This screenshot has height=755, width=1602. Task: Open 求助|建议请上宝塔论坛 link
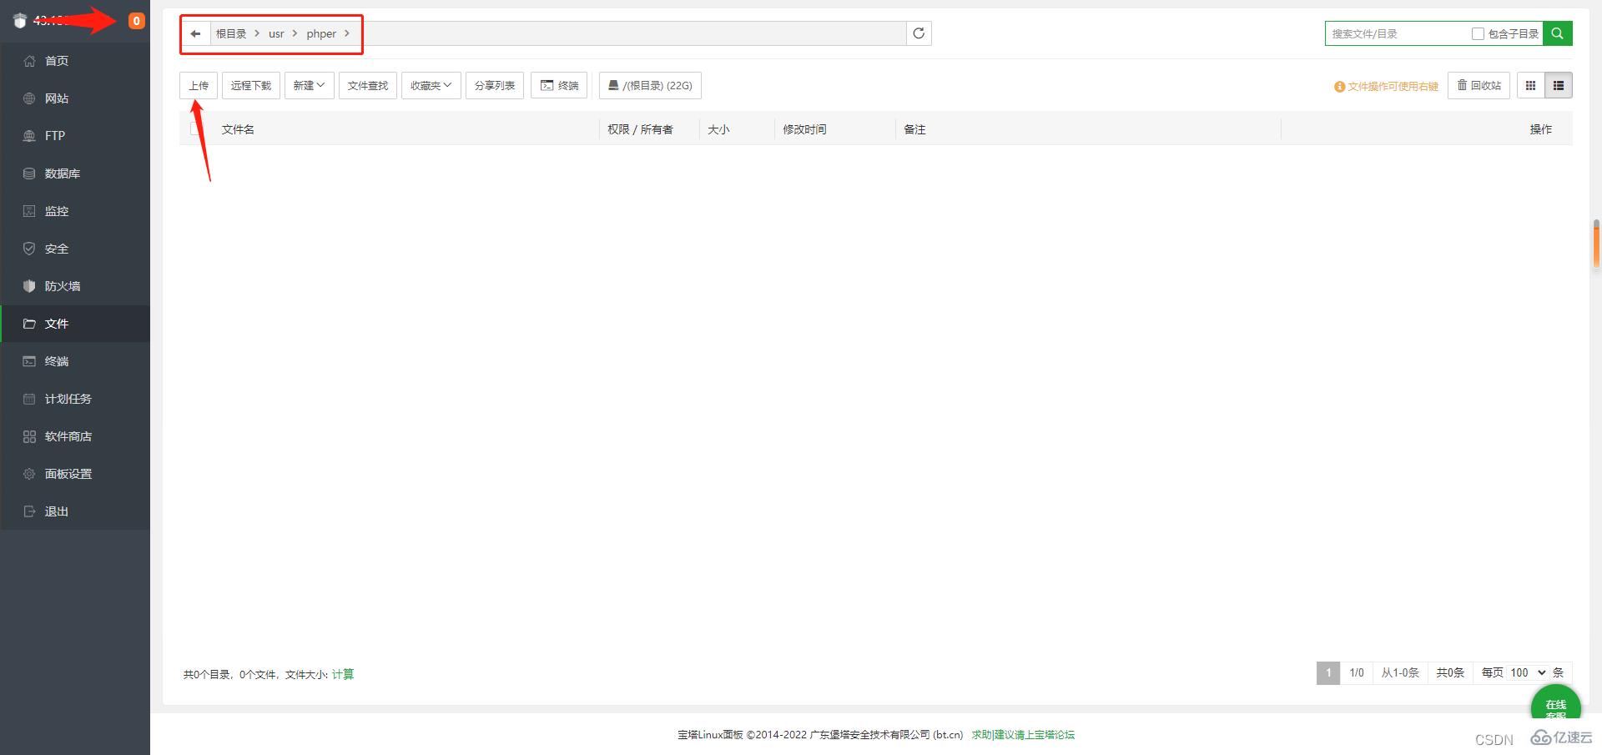(x=1023, y=735)
